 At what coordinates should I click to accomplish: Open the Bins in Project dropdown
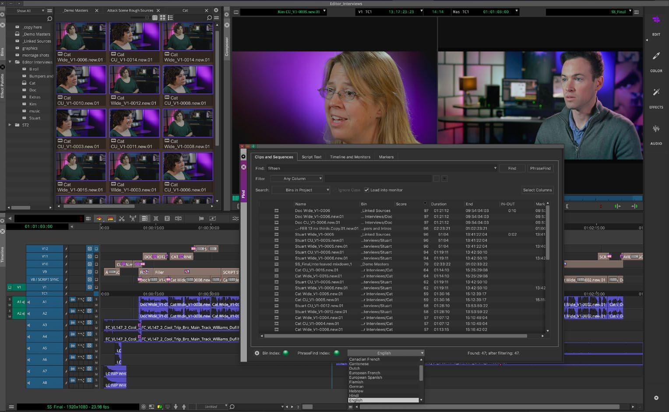coord(301,190)
